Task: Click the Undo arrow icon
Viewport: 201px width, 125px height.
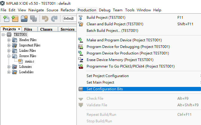Action: tap(45, 19)
